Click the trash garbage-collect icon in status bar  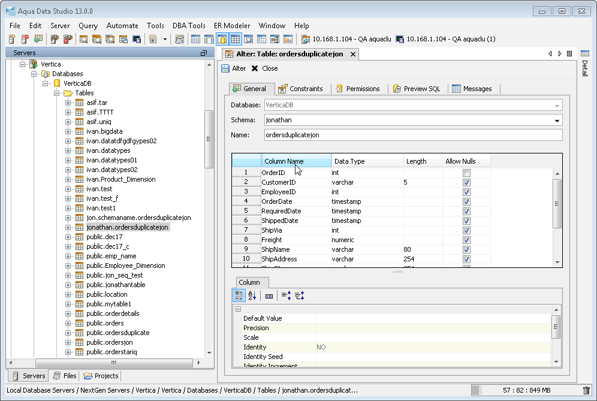pyautogui.click(x=586, y=390)
